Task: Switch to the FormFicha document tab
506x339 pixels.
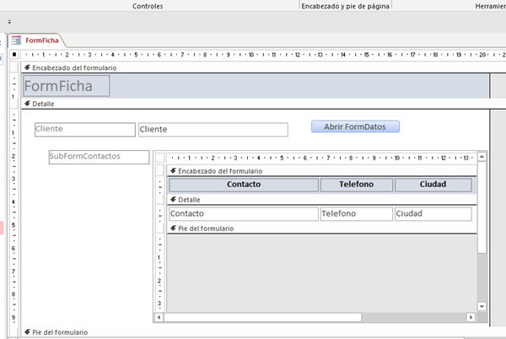Action: point(40,40)
